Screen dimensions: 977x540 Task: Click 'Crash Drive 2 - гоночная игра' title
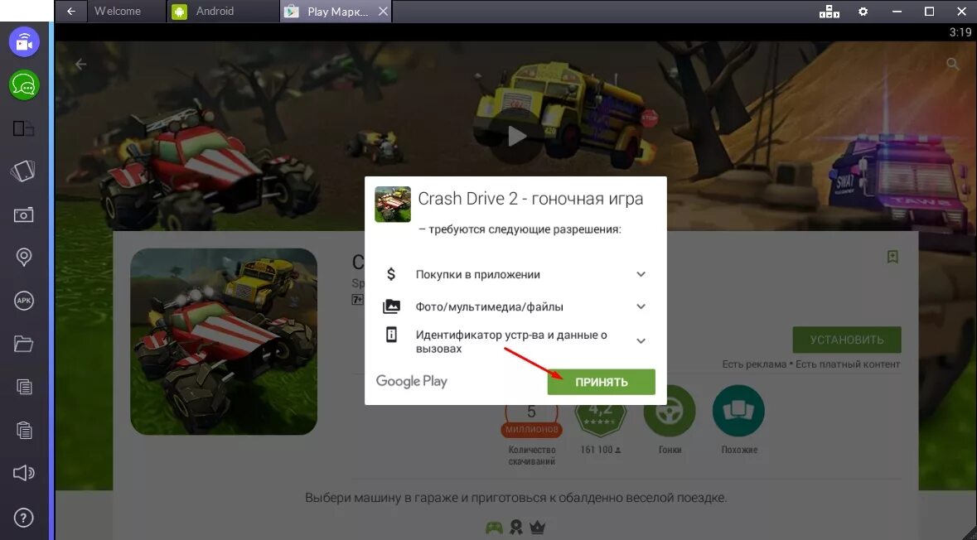pyautogui.click(x=530, y=199)
